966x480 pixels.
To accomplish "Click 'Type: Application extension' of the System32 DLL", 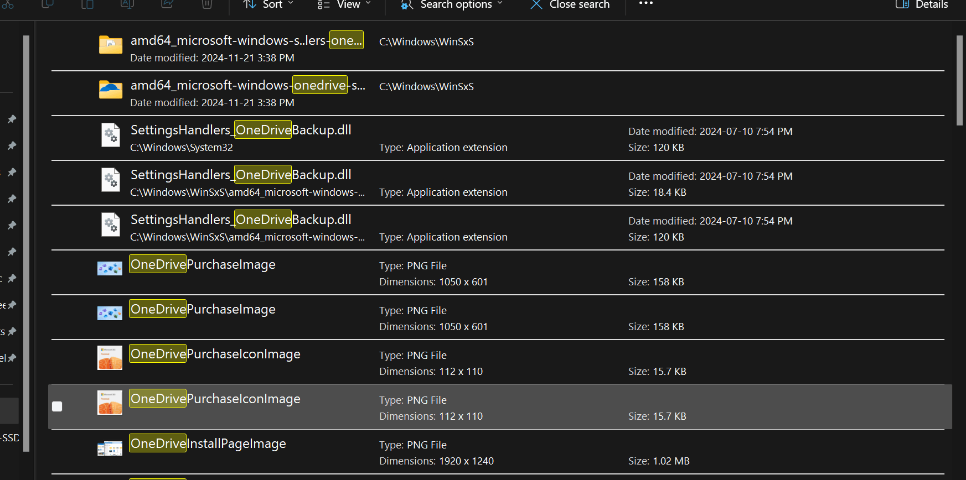I will pyautogui.click(x=443, y=148).
